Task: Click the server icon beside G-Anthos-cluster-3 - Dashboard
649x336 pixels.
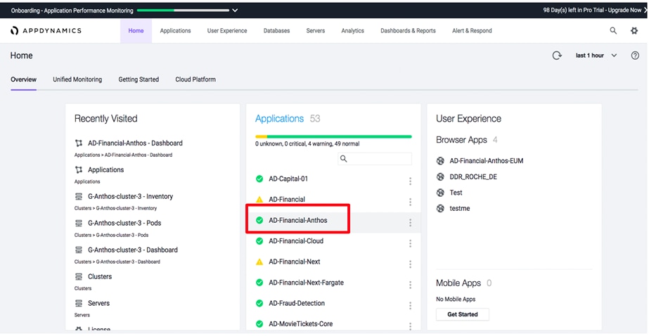Action: (79, 250)
